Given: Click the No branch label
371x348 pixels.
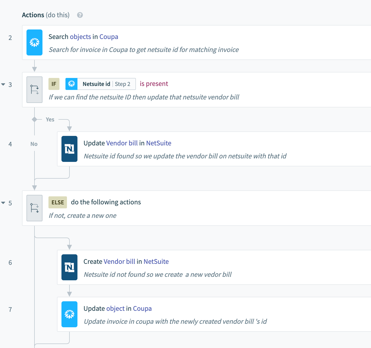Looking at the screenshot, I should point(34,144).
